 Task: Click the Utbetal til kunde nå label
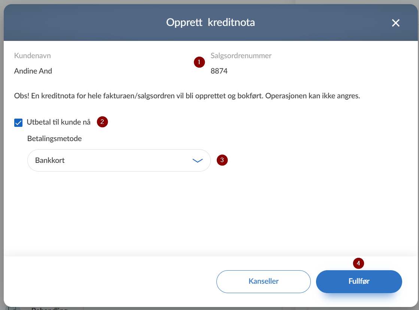[x=58, y=122]
